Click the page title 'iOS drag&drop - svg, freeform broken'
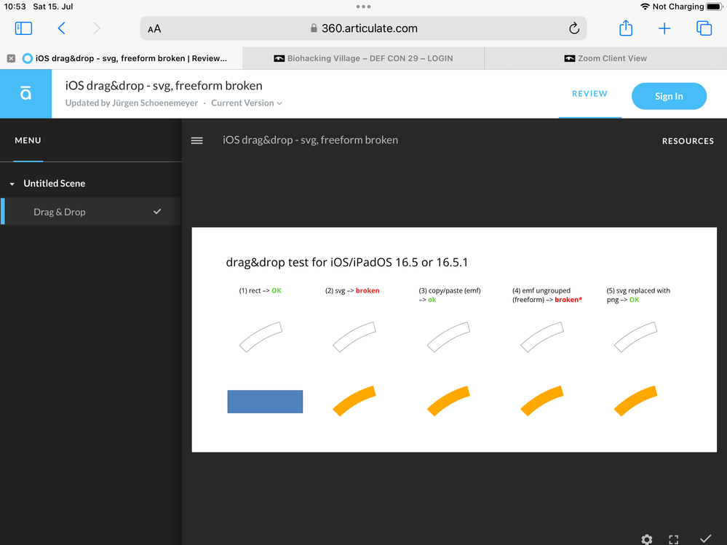The image size is (727, 545). pos(164,86)
